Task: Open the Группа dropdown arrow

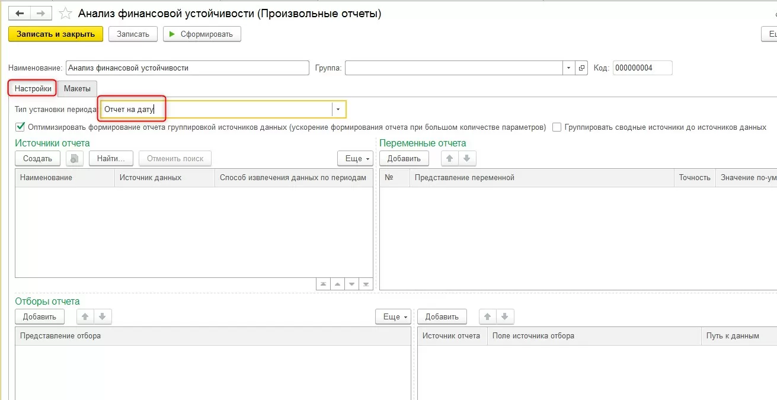Action: point(569,68)
